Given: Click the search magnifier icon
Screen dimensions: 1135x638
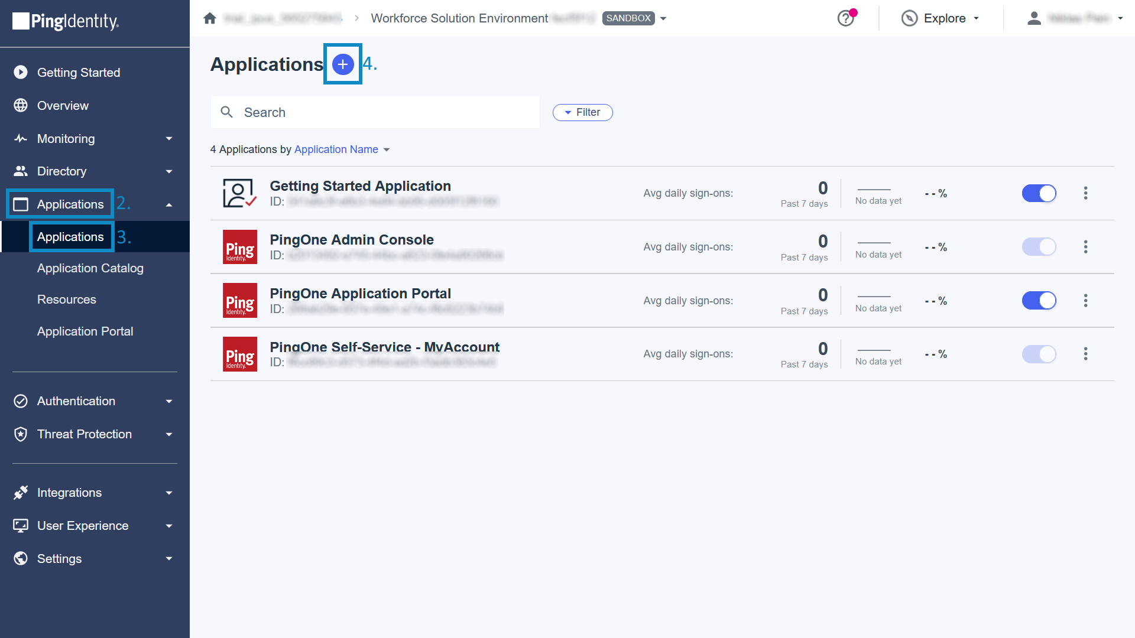Looking at the screenshot, I should (226, 112).
